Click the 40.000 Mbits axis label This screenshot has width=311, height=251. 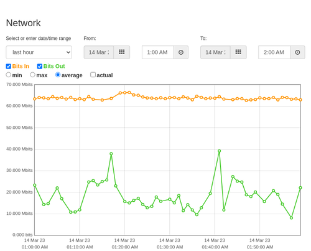(x=19, y=149)
